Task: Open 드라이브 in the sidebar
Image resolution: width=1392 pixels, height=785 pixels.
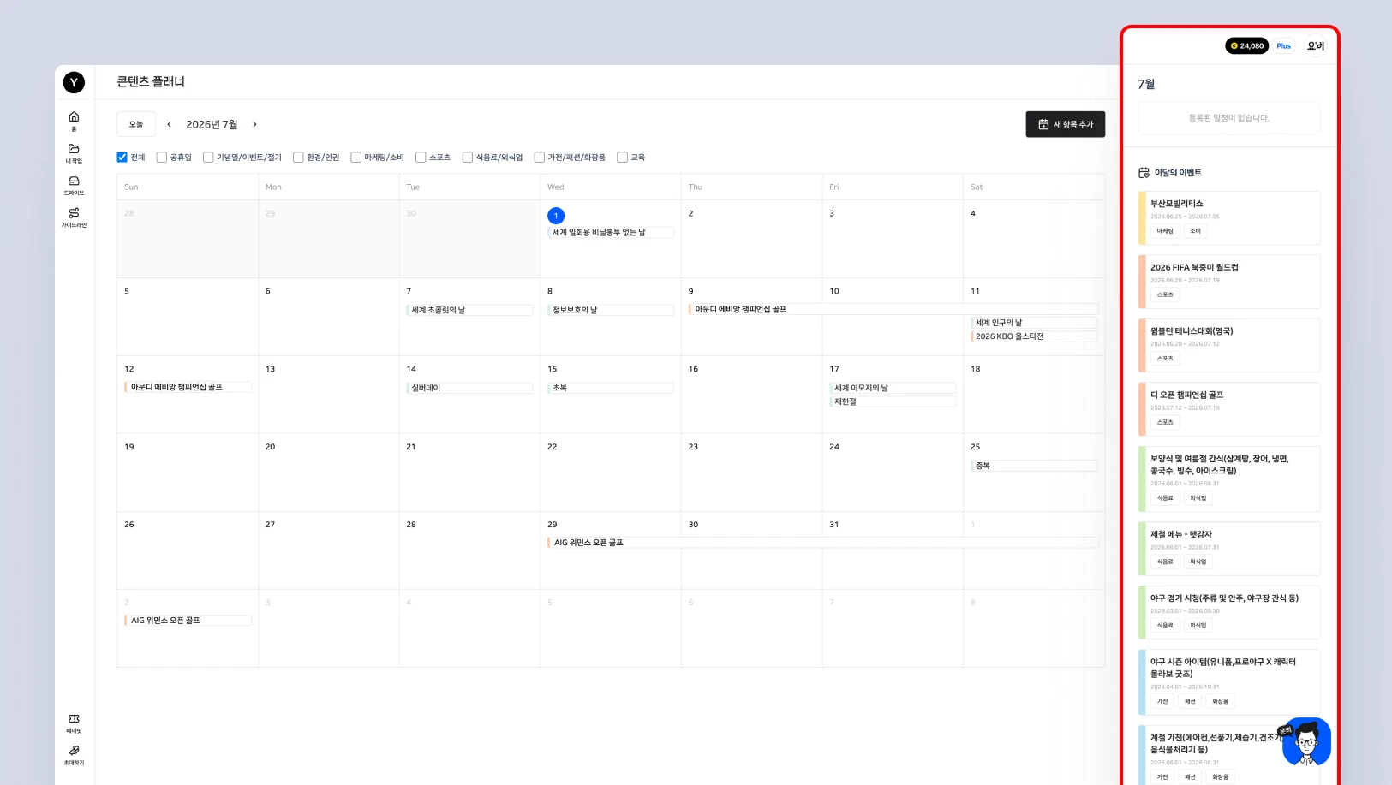Action: 74,185
